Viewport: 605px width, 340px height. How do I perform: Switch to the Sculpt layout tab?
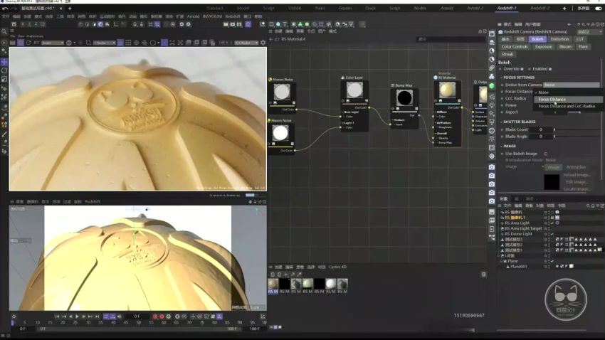[268, 8]
